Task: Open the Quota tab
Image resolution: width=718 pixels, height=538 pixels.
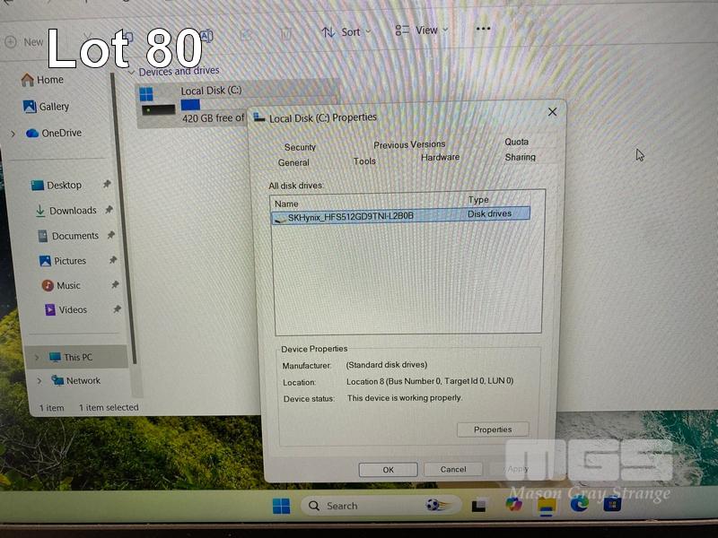Action: tap(517, 142)
